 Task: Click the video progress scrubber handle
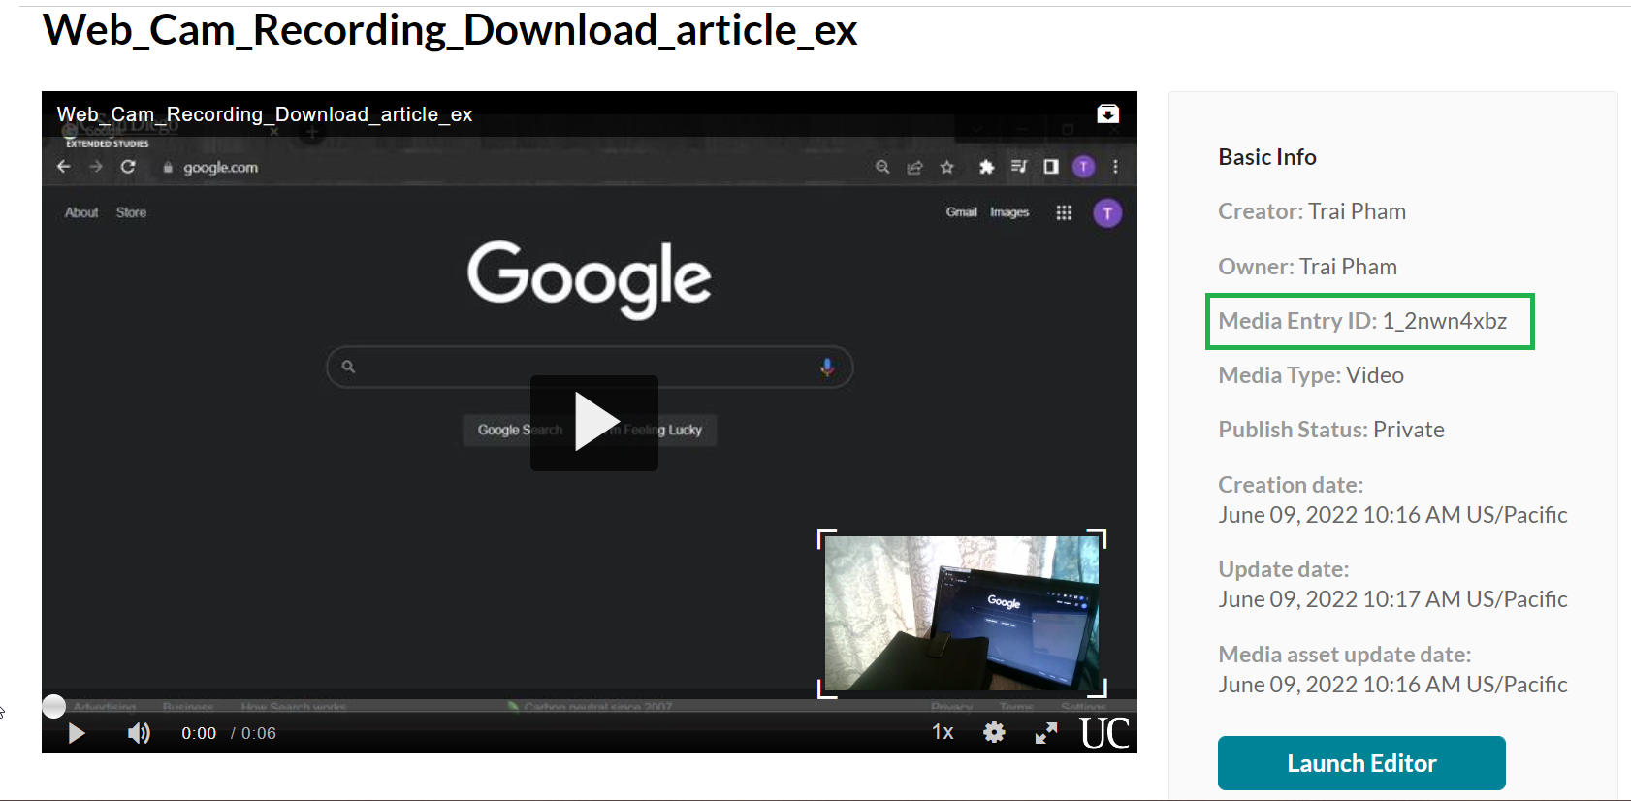54,706
